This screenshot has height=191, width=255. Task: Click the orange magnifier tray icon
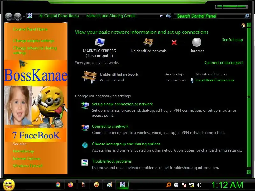[x=169, y=185]
